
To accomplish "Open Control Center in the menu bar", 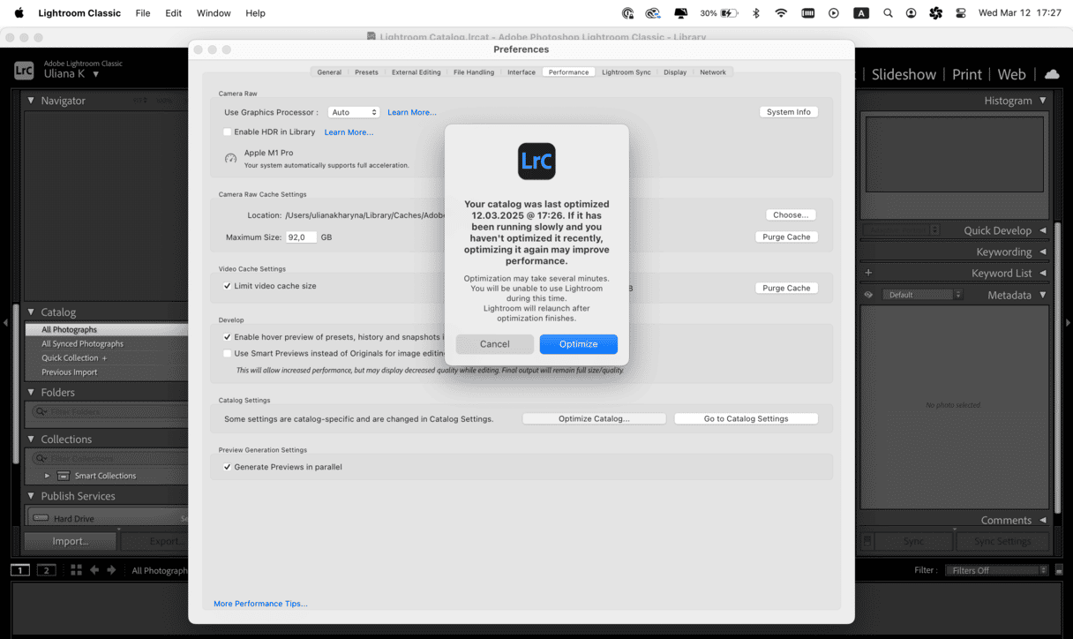I will [x=960, y=13].
